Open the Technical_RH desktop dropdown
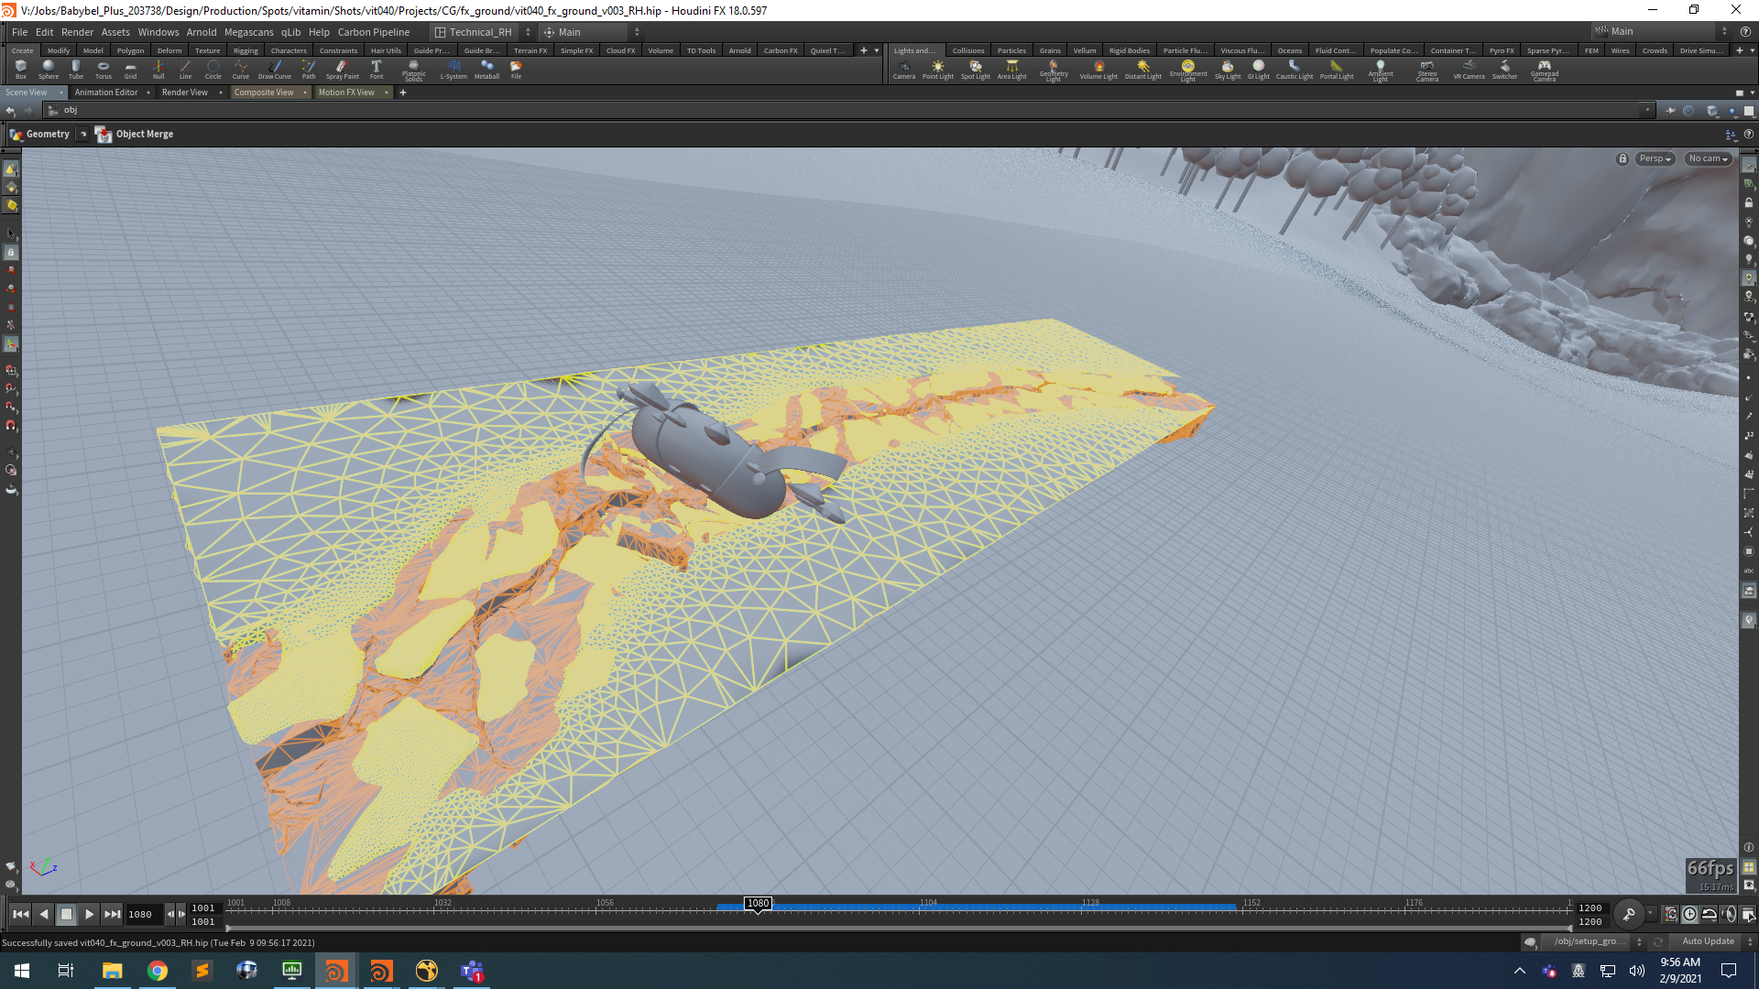 pos(482,32)
